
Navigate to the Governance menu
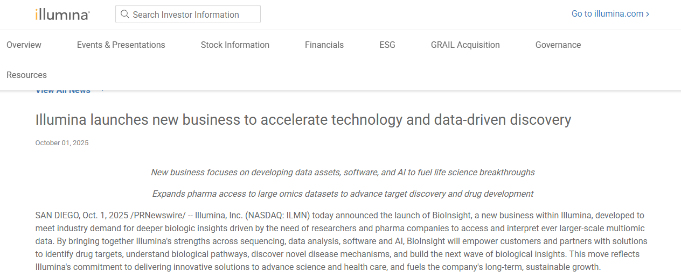pos(558,45)
